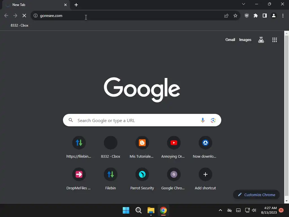
Task: View site information icon in address bar
Action: pos(36,16)
